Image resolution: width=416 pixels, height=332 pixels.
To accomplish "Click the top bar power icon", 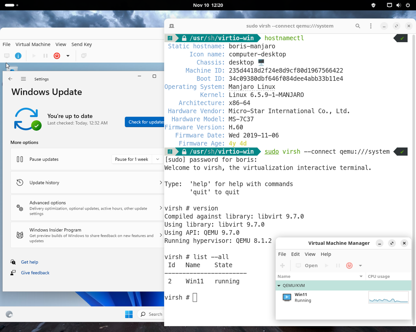I will pyautogui.click(x=408, y=5).
